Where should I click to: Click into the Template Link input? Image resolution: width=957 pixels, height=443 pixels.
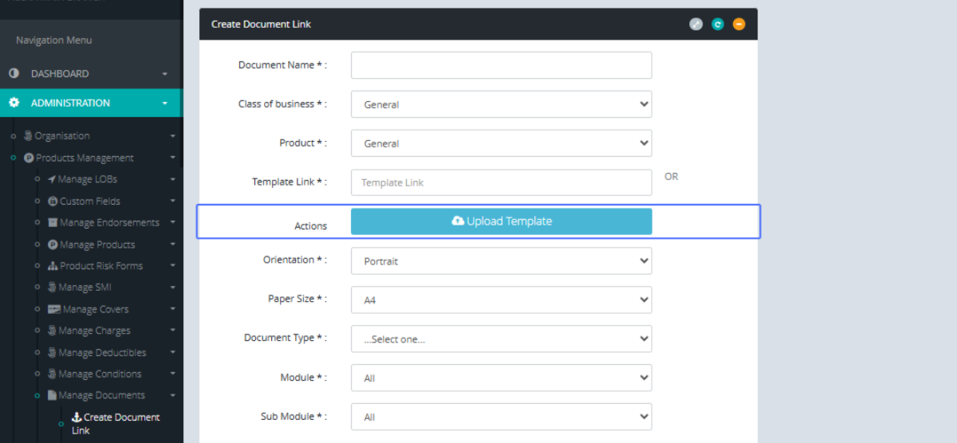[501, 182]
